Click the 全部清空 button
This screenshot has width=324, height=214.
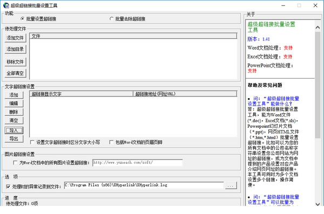click(15, 73)
